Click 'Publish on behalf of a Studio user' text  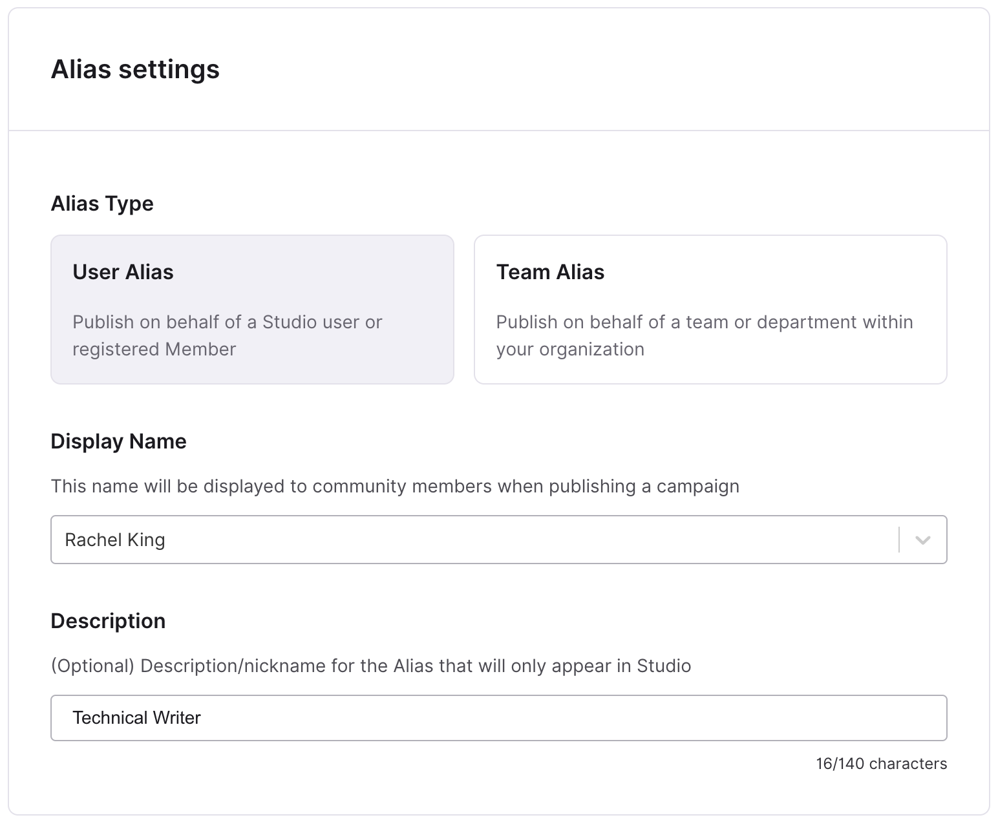pos(227,322)
